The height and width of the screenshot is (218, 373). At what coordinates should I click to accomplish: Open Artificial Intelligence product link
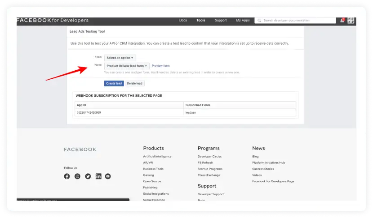(157, 156)
